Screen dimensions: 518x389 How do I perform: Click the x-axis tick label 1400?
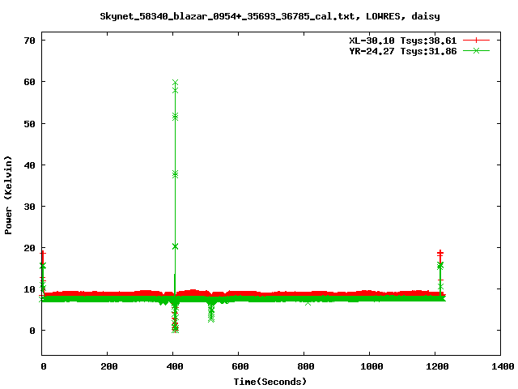tap(503, 366)
